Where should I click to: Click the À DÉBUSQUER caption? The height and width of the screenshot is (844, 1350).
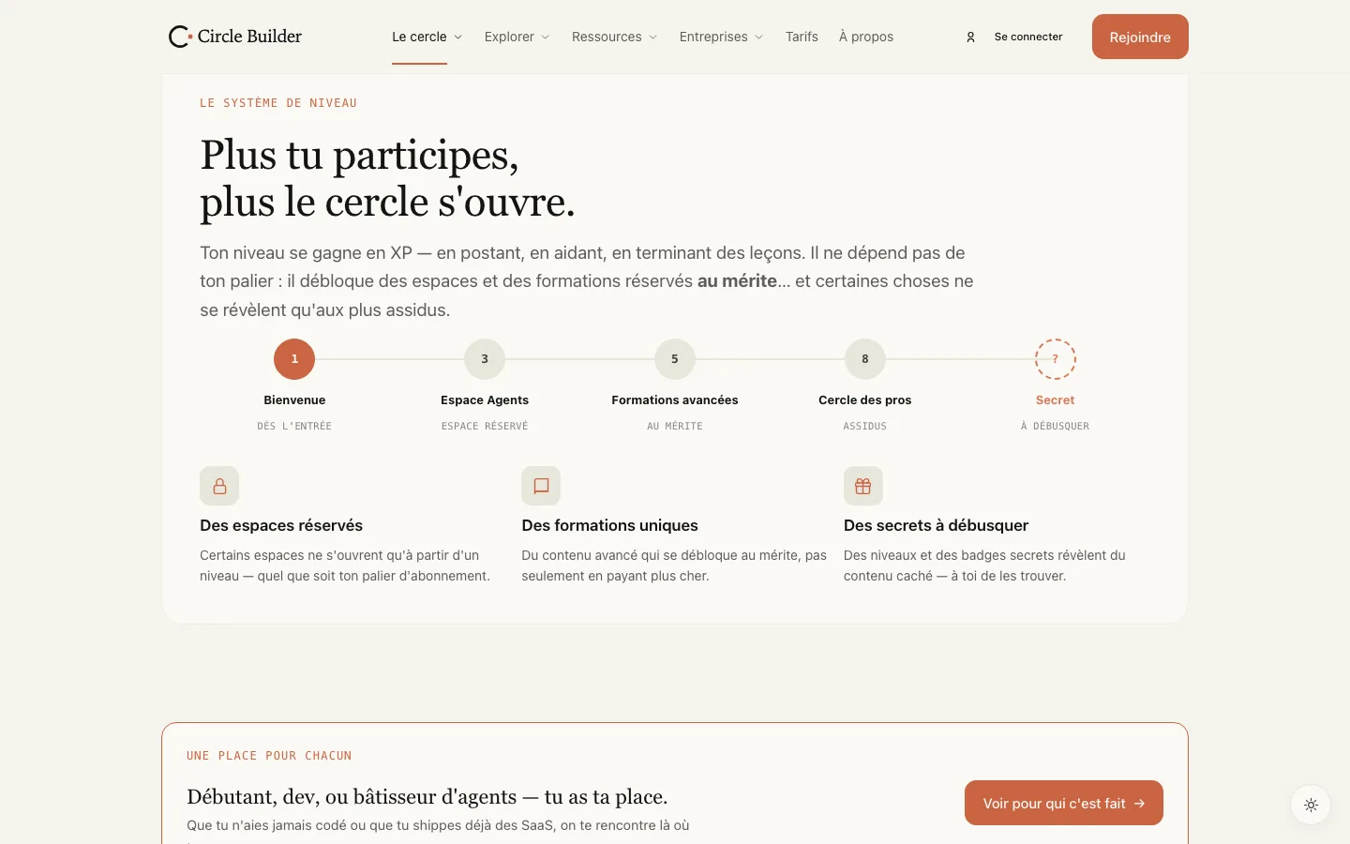pos(1056,426)
